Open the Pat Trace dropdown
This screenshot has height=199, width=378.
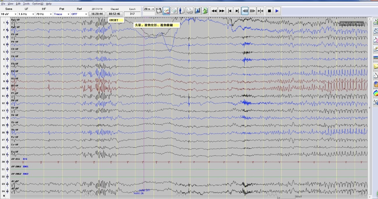pos(62,14)
